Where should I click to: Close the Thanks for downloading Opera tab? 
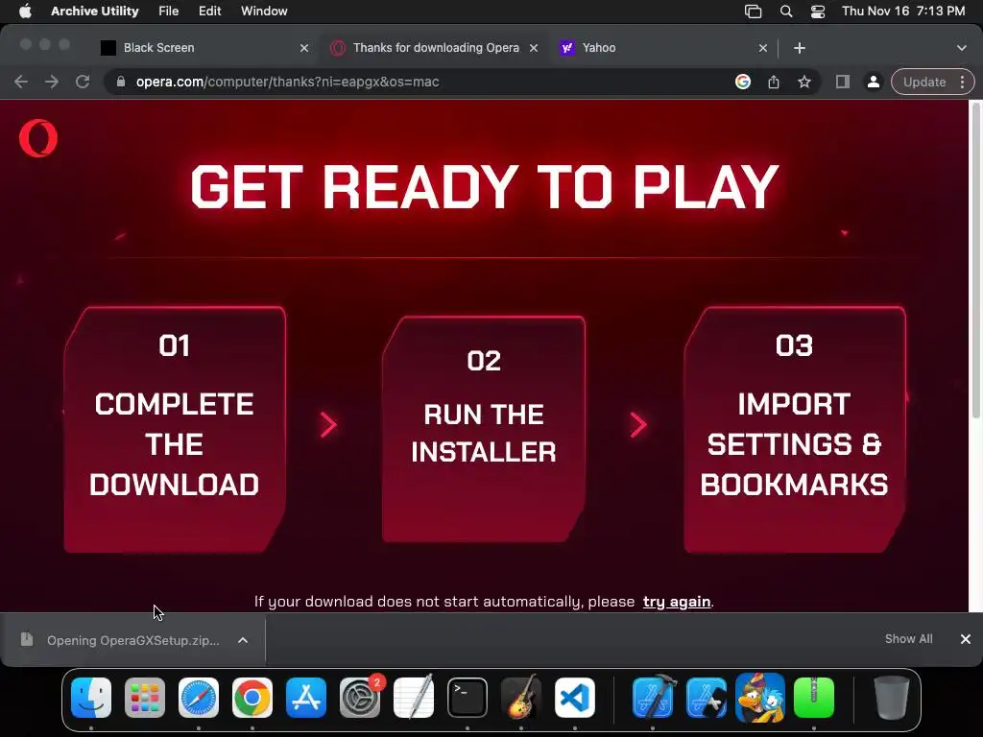(534, 48)
